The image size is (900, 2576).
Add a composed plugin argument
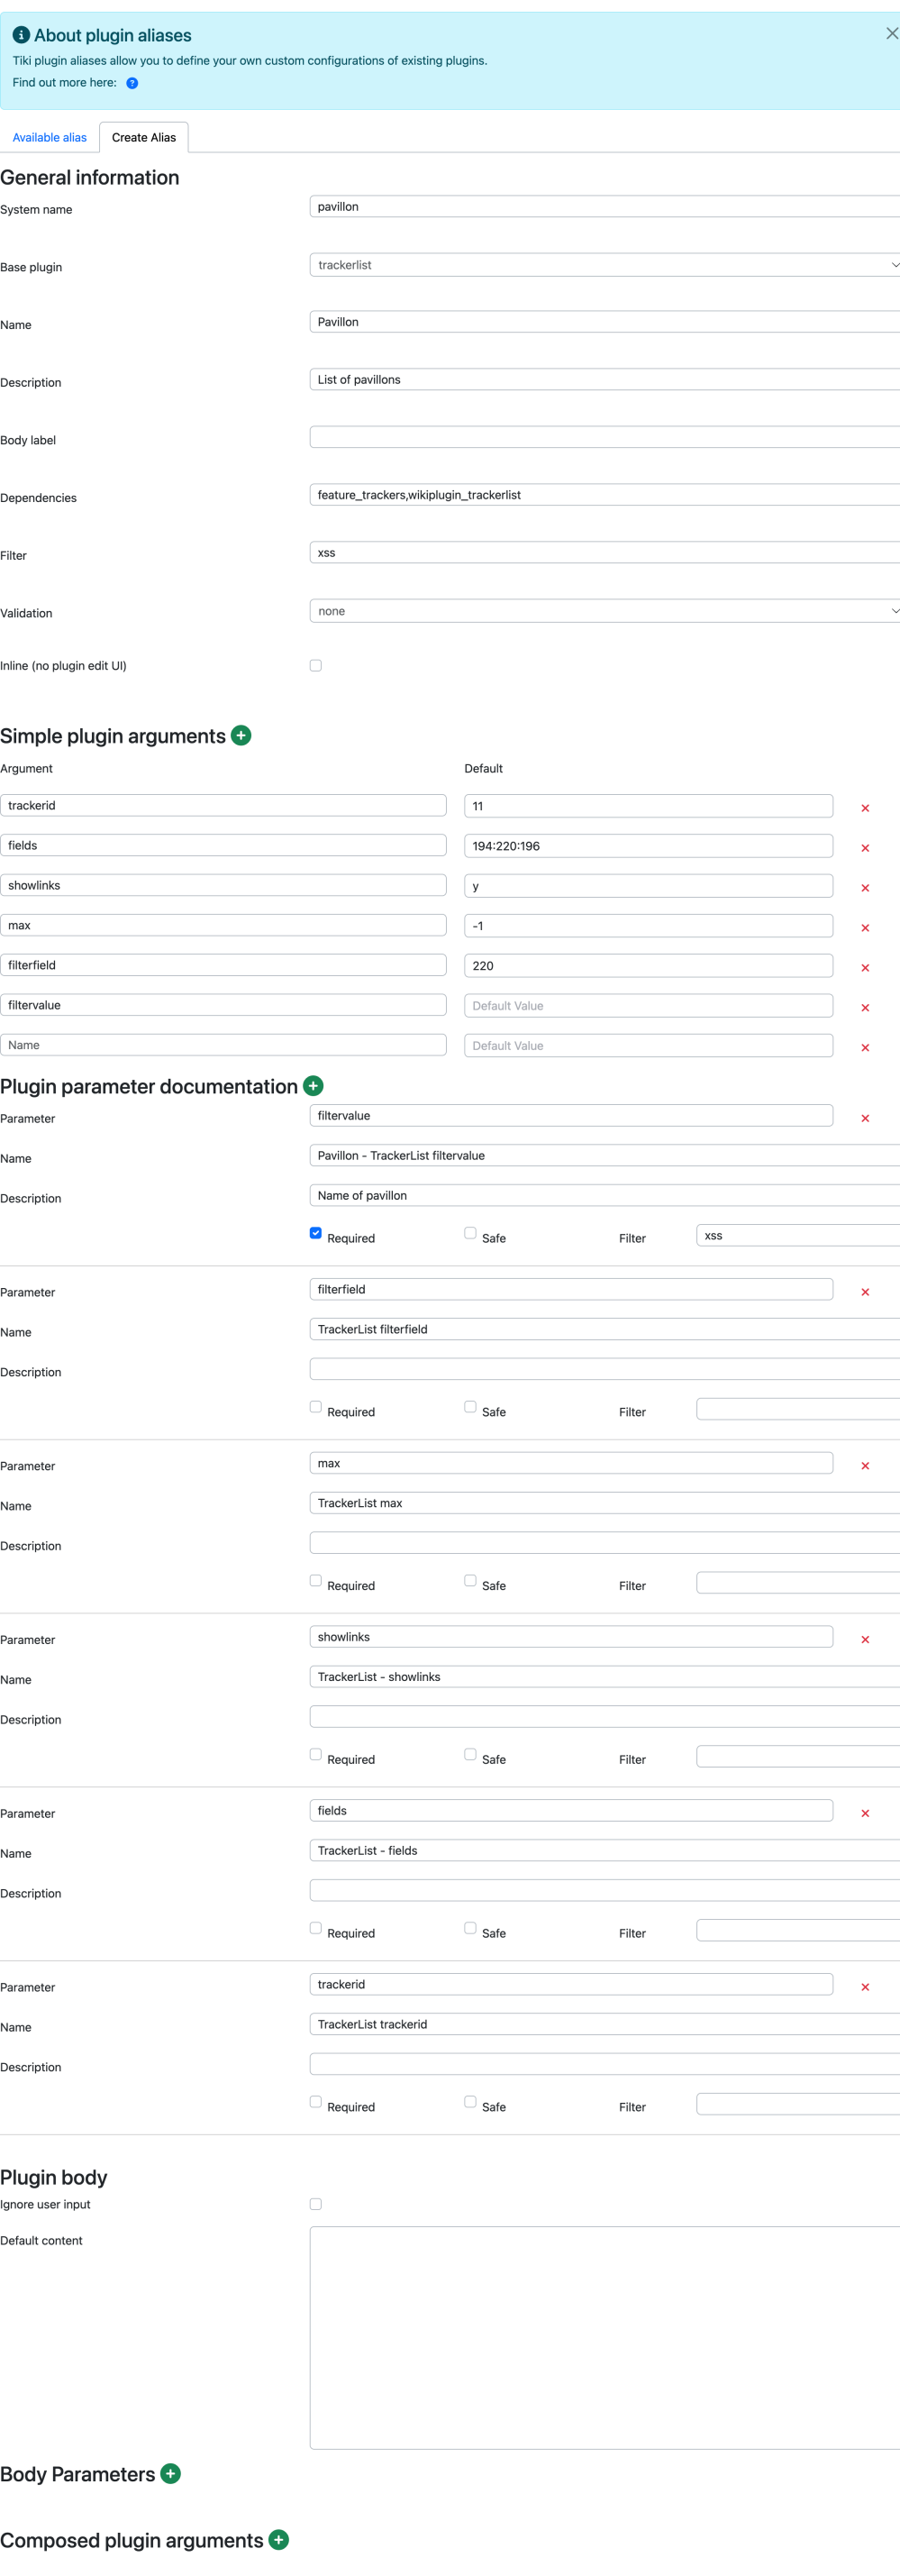[x=279, y=2539]
